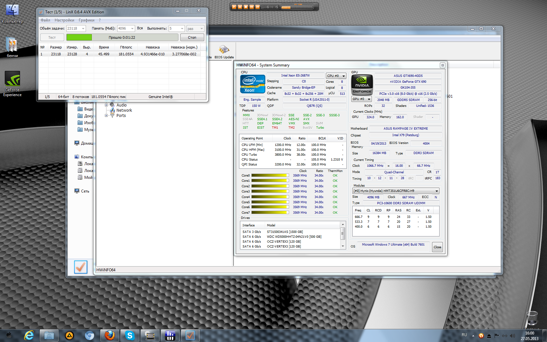547x342 pixels.
Task: Launch the GeForce Experience desktop shortcut
Action: tap(12, 84)
